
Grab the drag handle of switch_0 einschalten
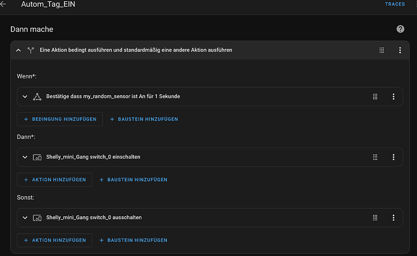tap(375, 157)
